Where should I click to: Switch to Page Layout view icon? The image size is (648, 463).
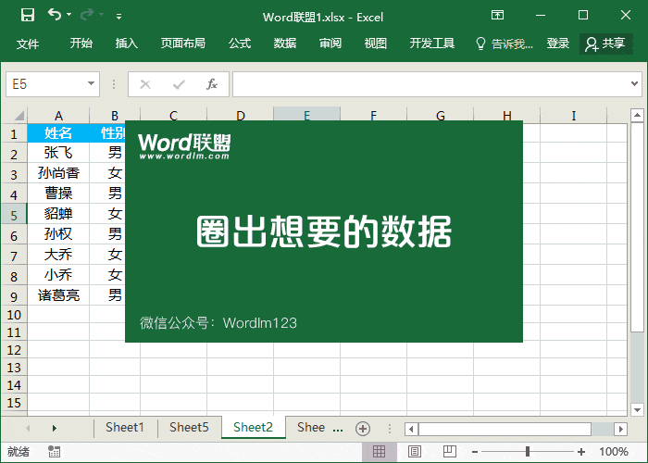415,452
